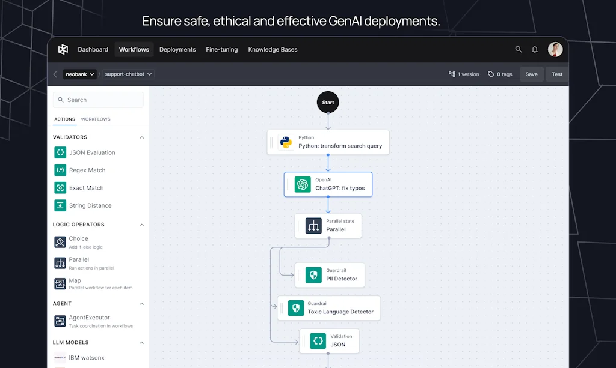Screen dimensions: 616x368
Task: Select the Regex Match validator icon
Action: [60, 170]
